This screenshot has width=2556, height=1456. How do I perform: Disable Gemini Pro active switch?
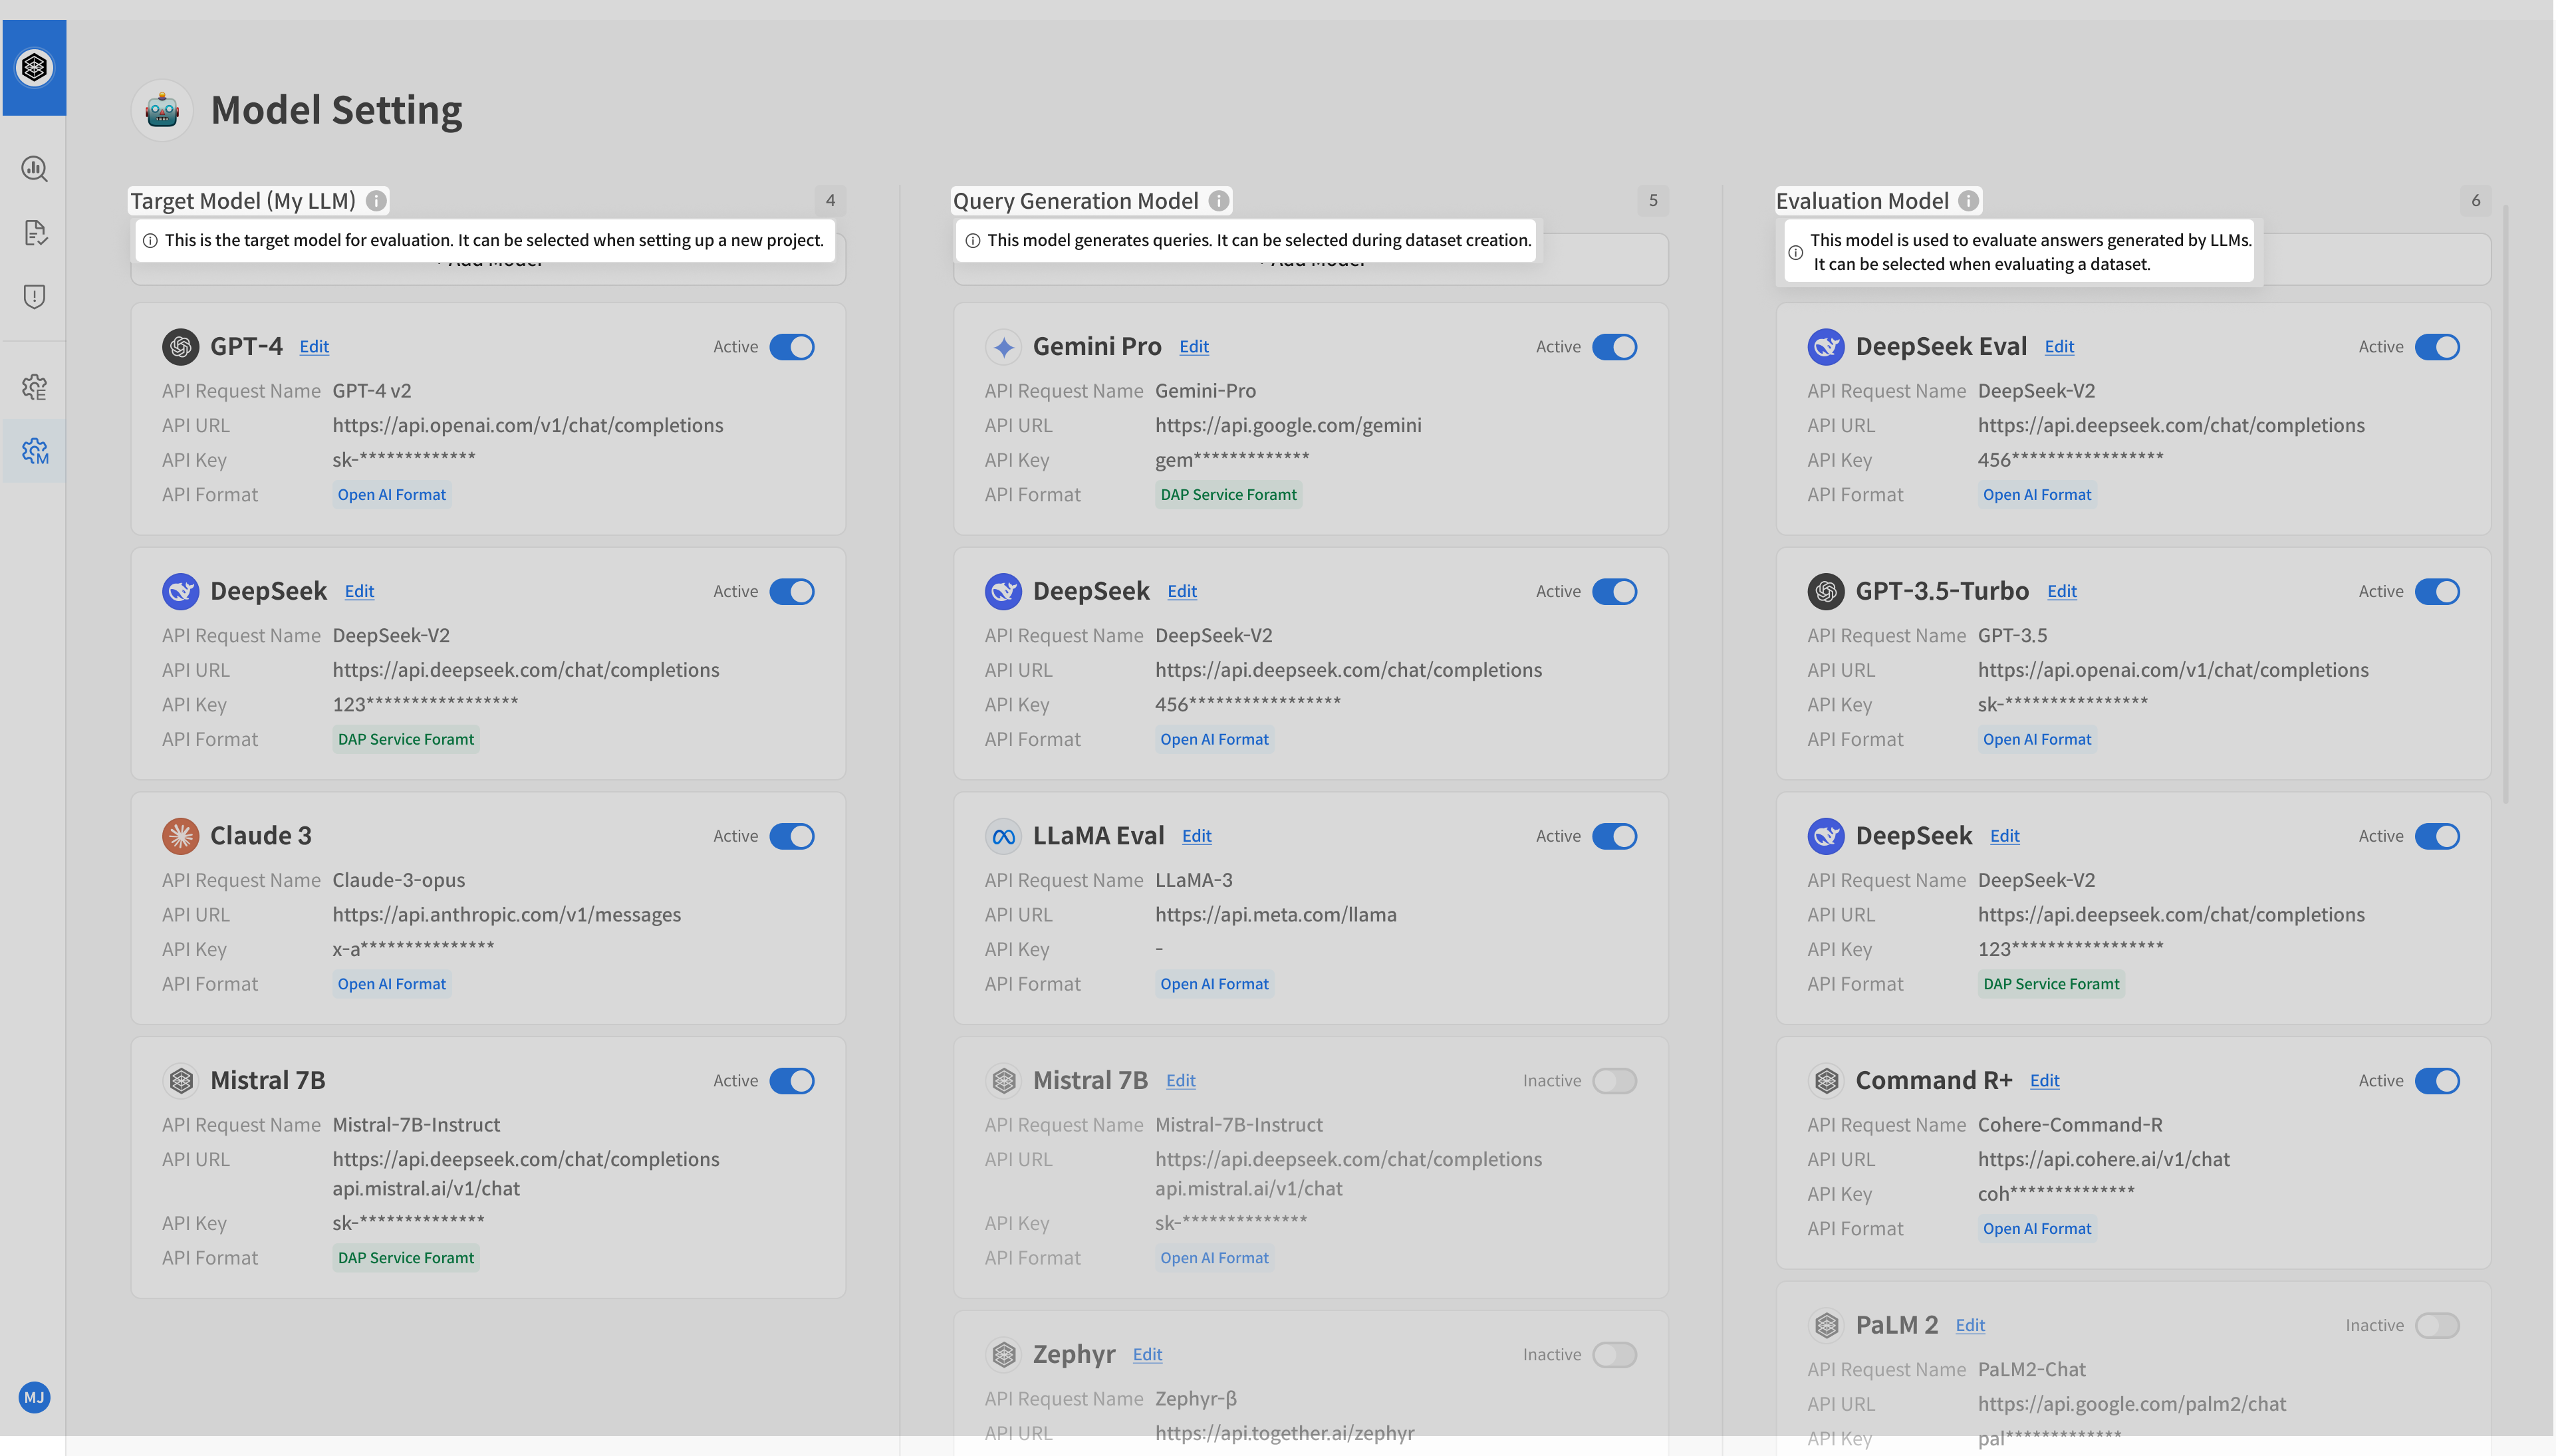pos(1615,347)
